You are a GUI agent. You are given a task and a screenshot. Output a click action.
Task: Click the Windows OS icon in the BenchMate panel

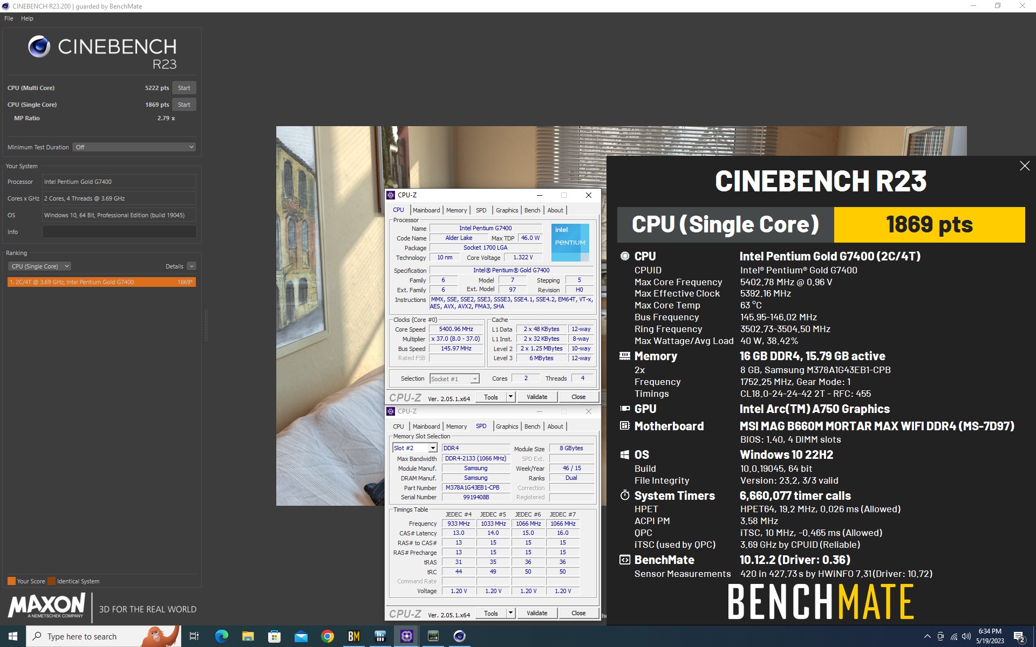point(625,455)
